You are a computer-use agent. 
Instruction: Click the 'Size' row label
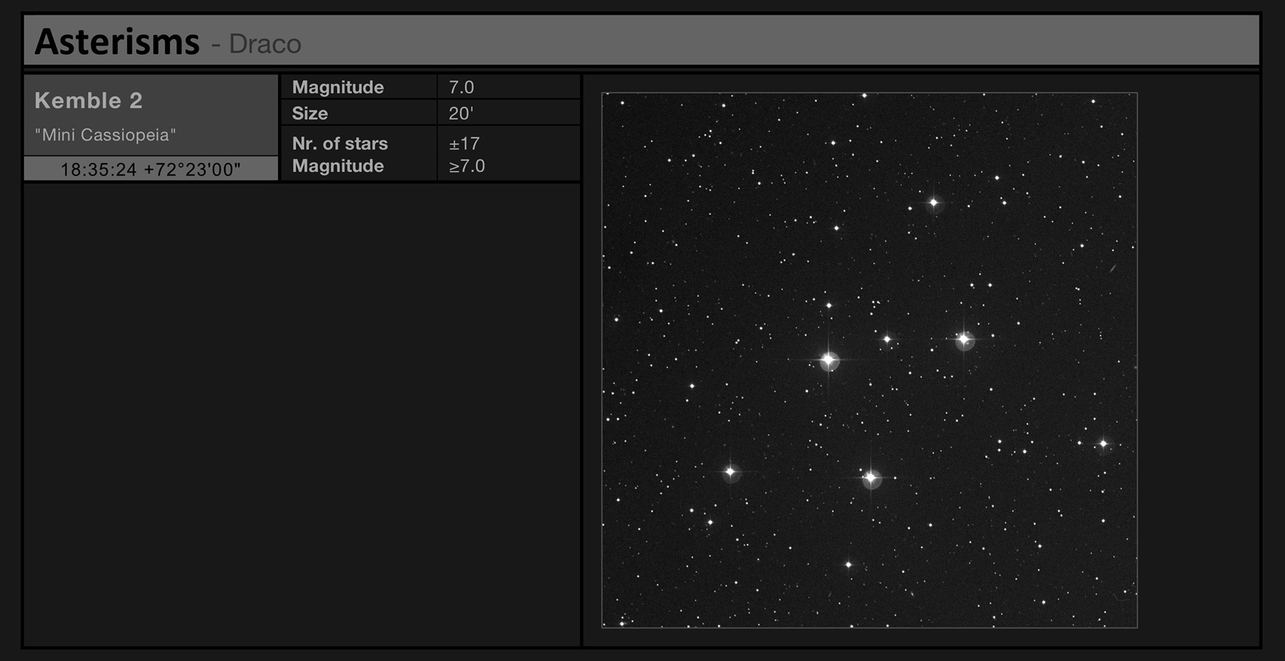310,113
